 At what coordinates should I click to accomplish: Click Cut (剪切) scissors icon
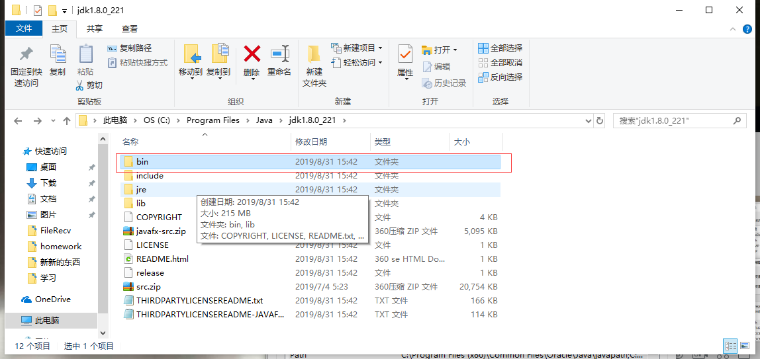[80, 86]
